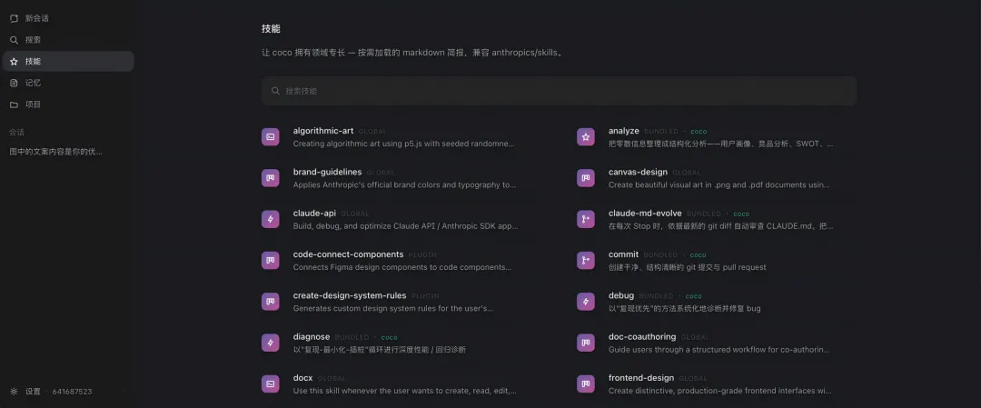Click the description "Creating algorithmic art using p5.js"
The image size is (981, 408).
click(403, 144)
